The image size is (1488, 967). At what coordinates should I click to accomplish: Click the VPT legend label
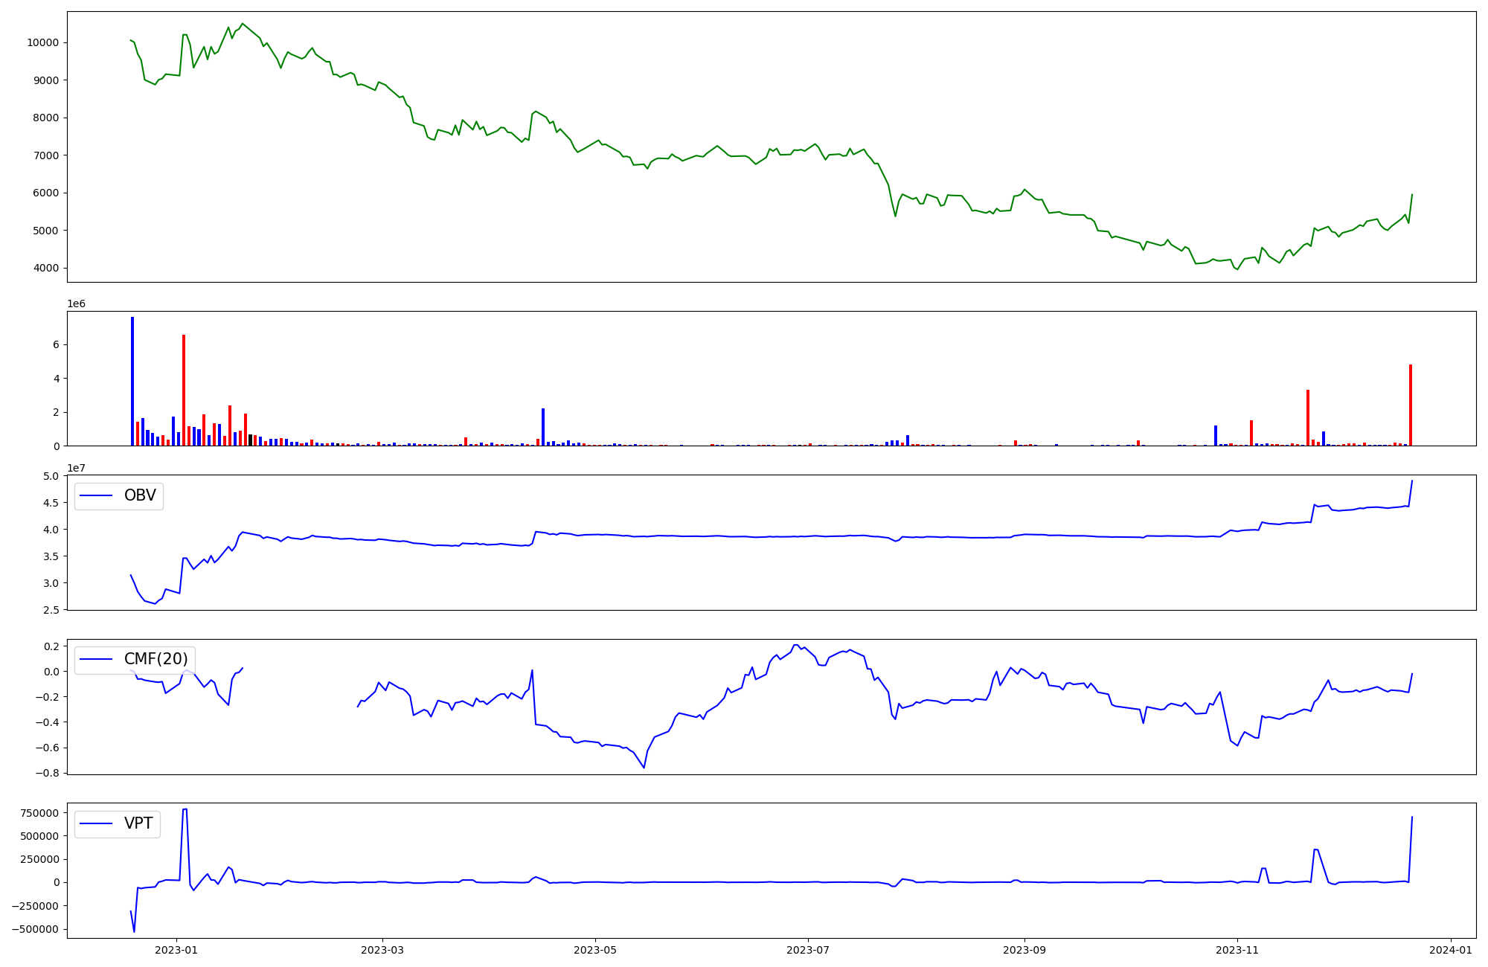(138, 823)
